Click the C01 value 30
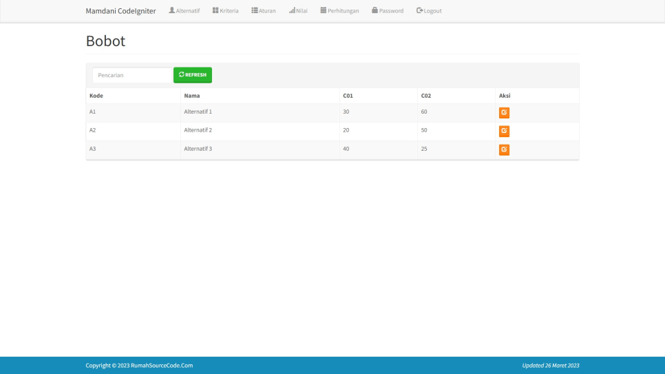This screenshot has height=374, width=665. pos(346,112)
